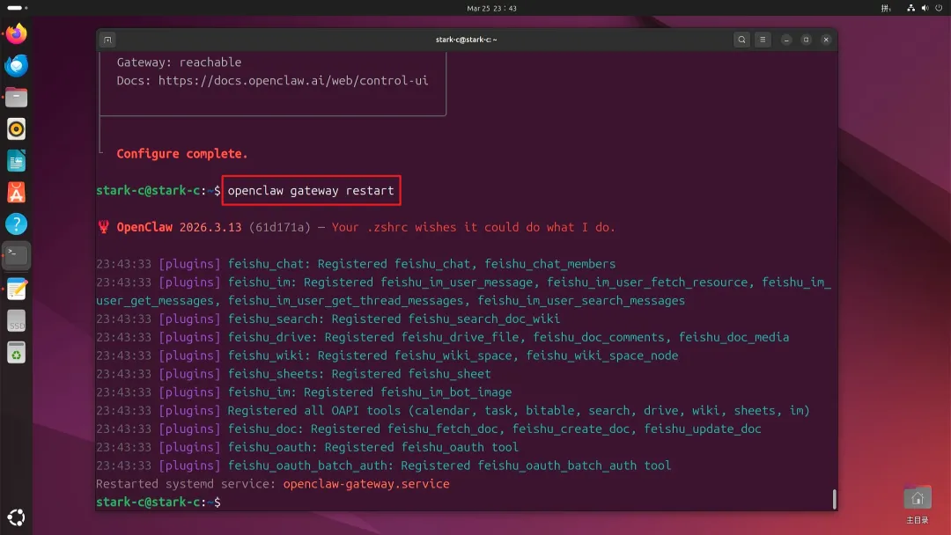The image size is (951, 535).
Task: Open new terminal tab button
Action: click(108, 40)
